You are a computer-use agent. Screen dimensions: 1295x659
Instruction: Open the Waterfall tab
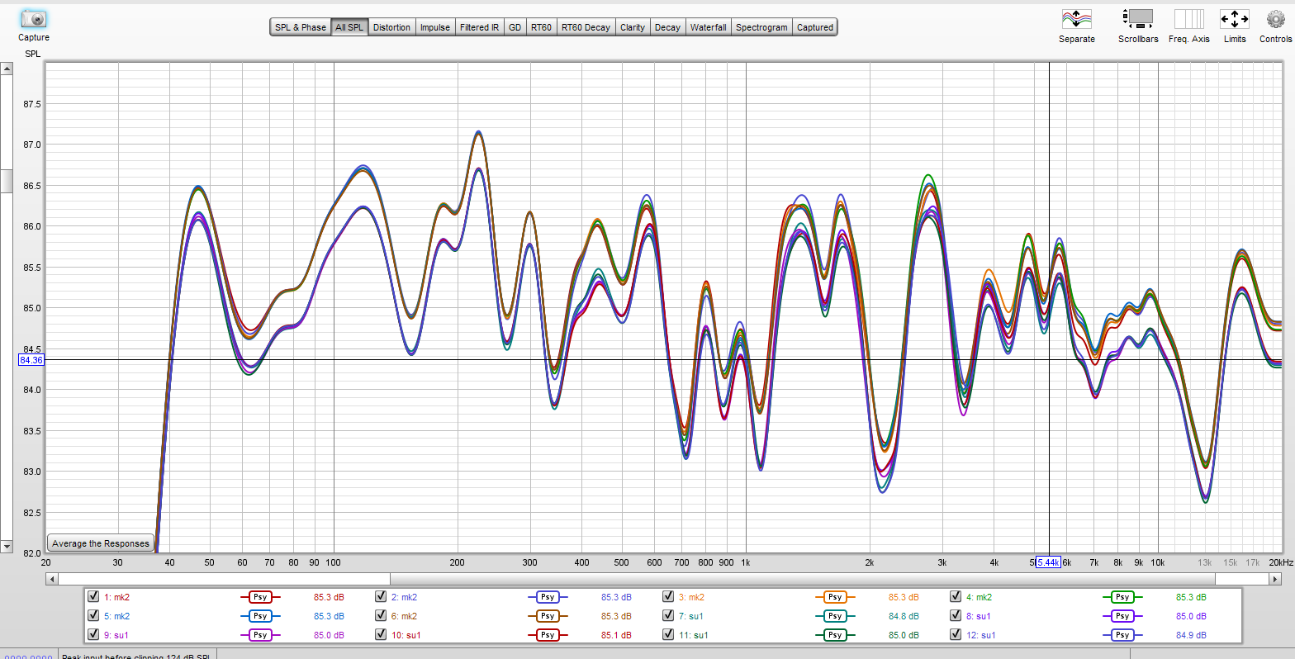tap(709, 27)
